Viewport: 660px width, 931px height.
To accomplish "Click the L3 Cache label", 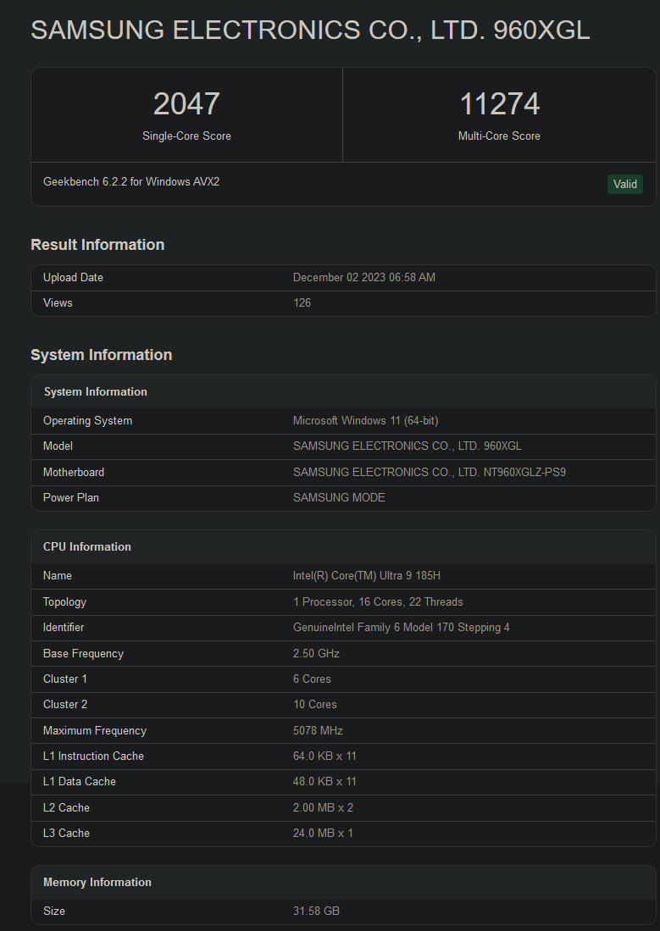I will click(x=67, y=833).
